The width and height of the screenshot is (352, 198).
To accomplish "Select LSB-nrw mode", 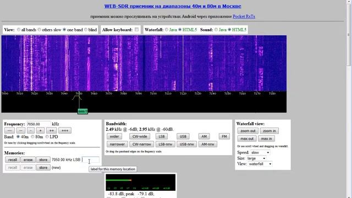I will coord(166,144).
